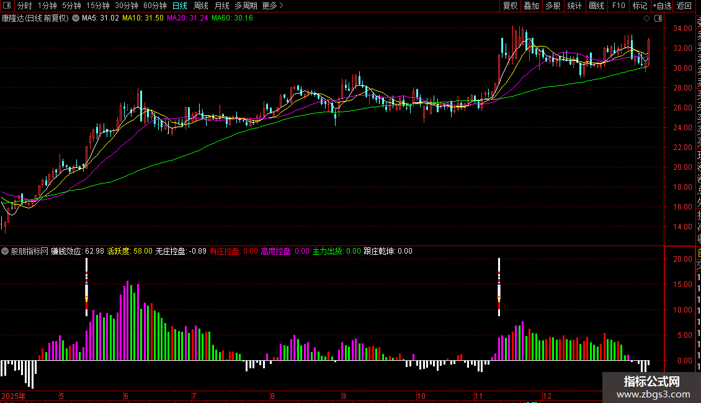701x403 pixels.
Task: Click the 34.00 price axis label
Action: 682,28
